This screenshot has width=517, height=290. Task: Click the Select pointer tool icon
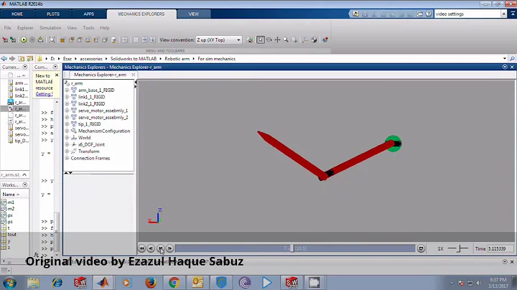pos(261,40)
